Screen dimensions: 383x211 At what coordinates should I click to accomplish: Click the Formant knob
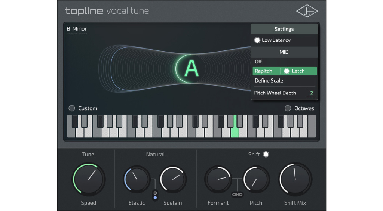pyautogui.click(x=218, y=179)
